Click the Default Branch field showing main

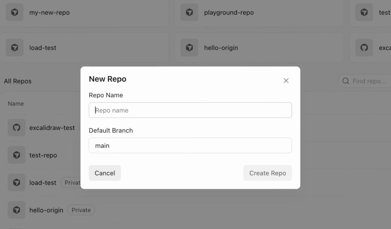click(190, 146)
